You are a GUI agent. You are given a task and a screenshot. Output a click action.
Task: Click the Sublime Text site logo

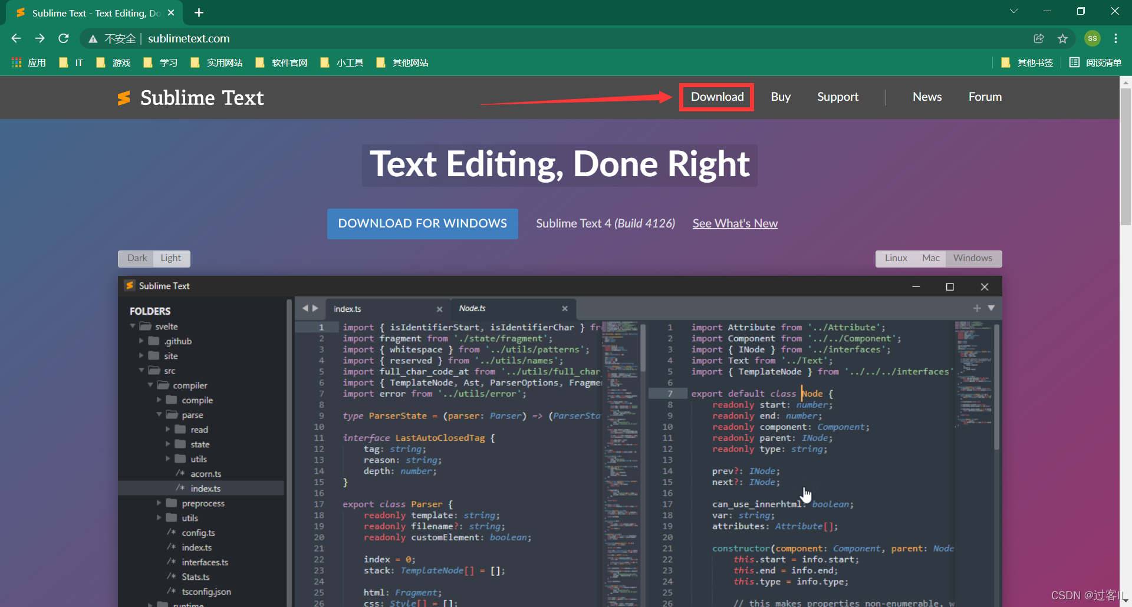tap(190, 98)
